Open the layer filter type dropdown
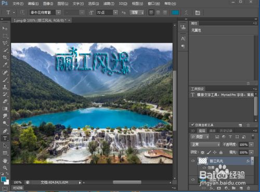This screenshot has width=260, height=192. (200, 137)
